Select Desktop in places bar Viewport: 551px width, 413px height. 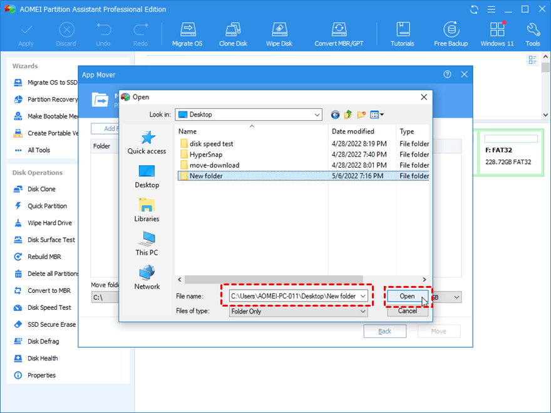[x=147, y=176]
